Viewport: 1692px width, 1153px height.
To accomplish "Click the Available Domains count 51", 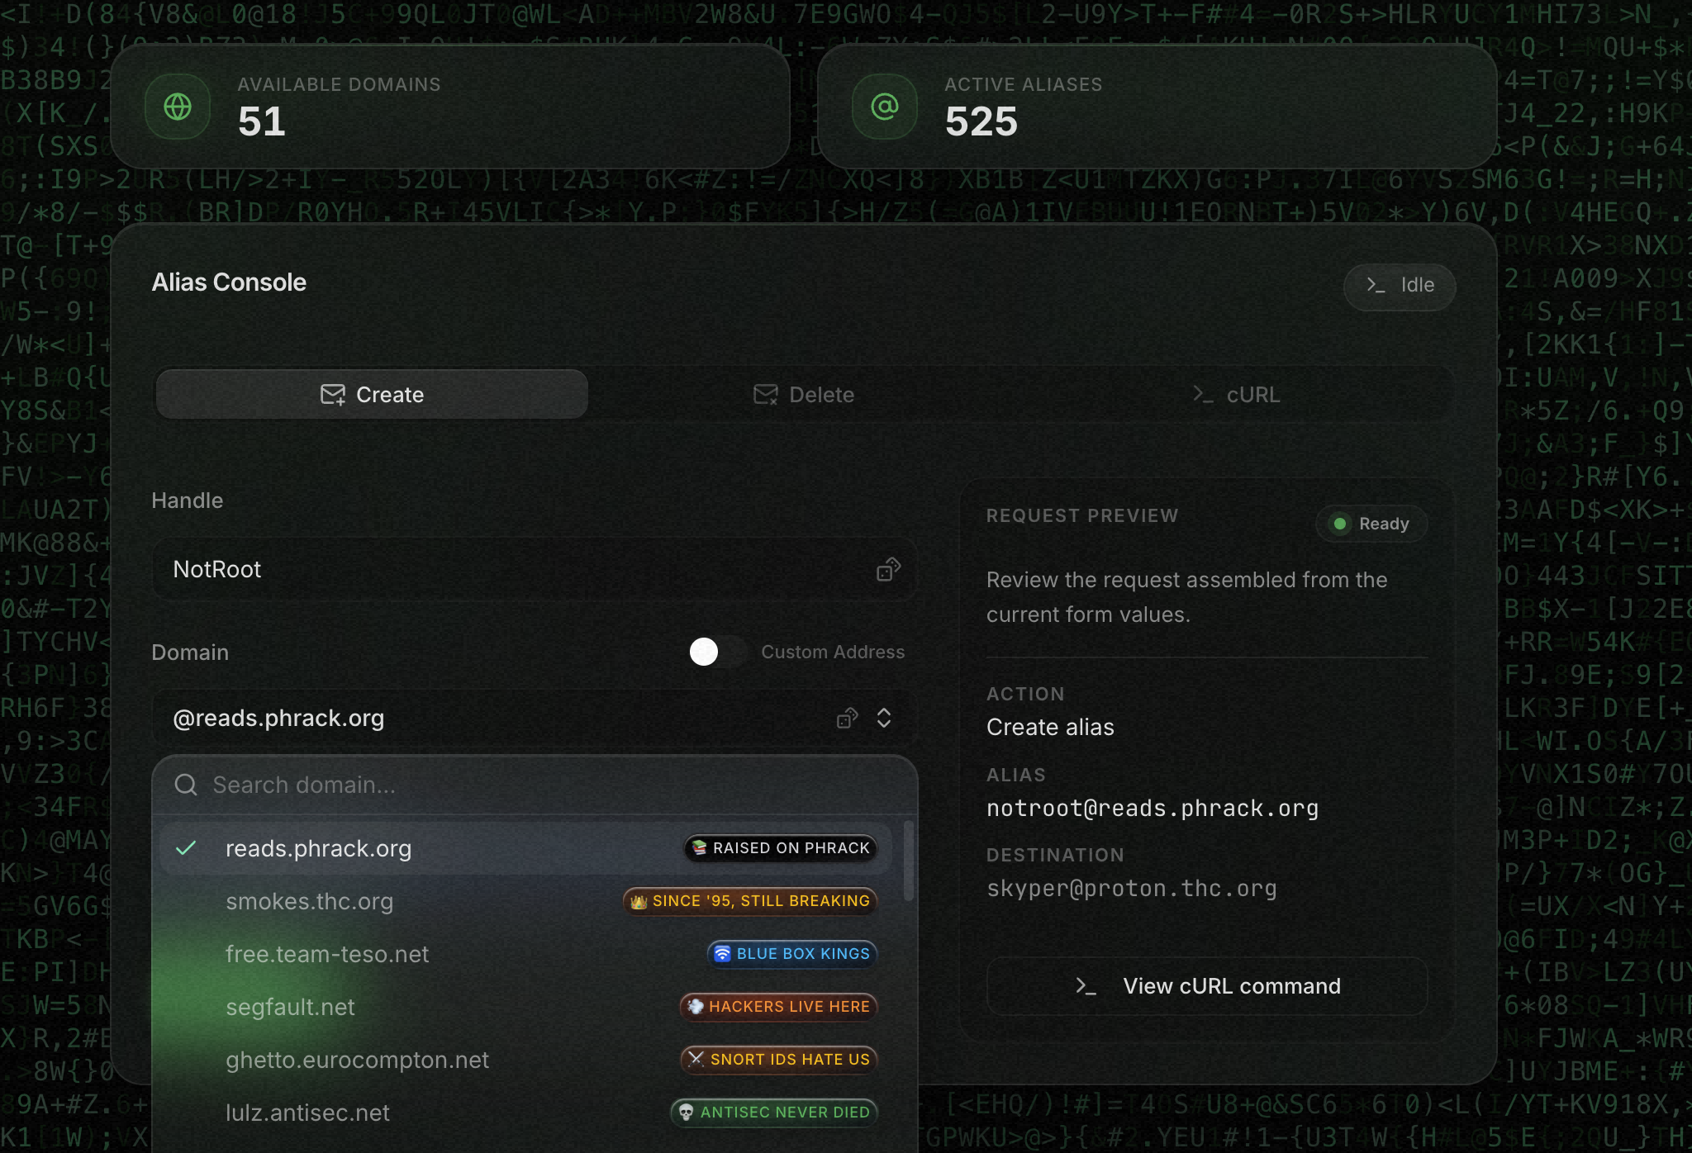I will (262, 121).
